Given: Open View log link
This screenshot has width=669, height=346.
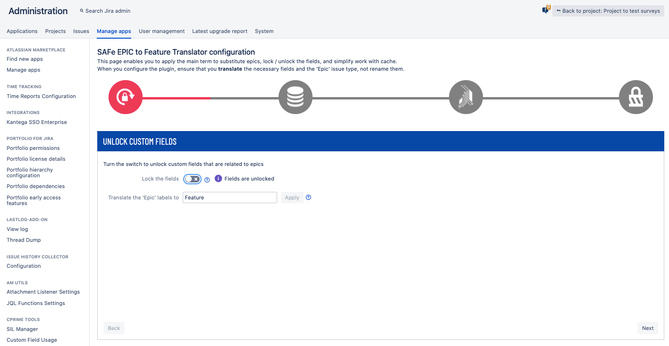Looking at the screenshot, I should (17, 229).
